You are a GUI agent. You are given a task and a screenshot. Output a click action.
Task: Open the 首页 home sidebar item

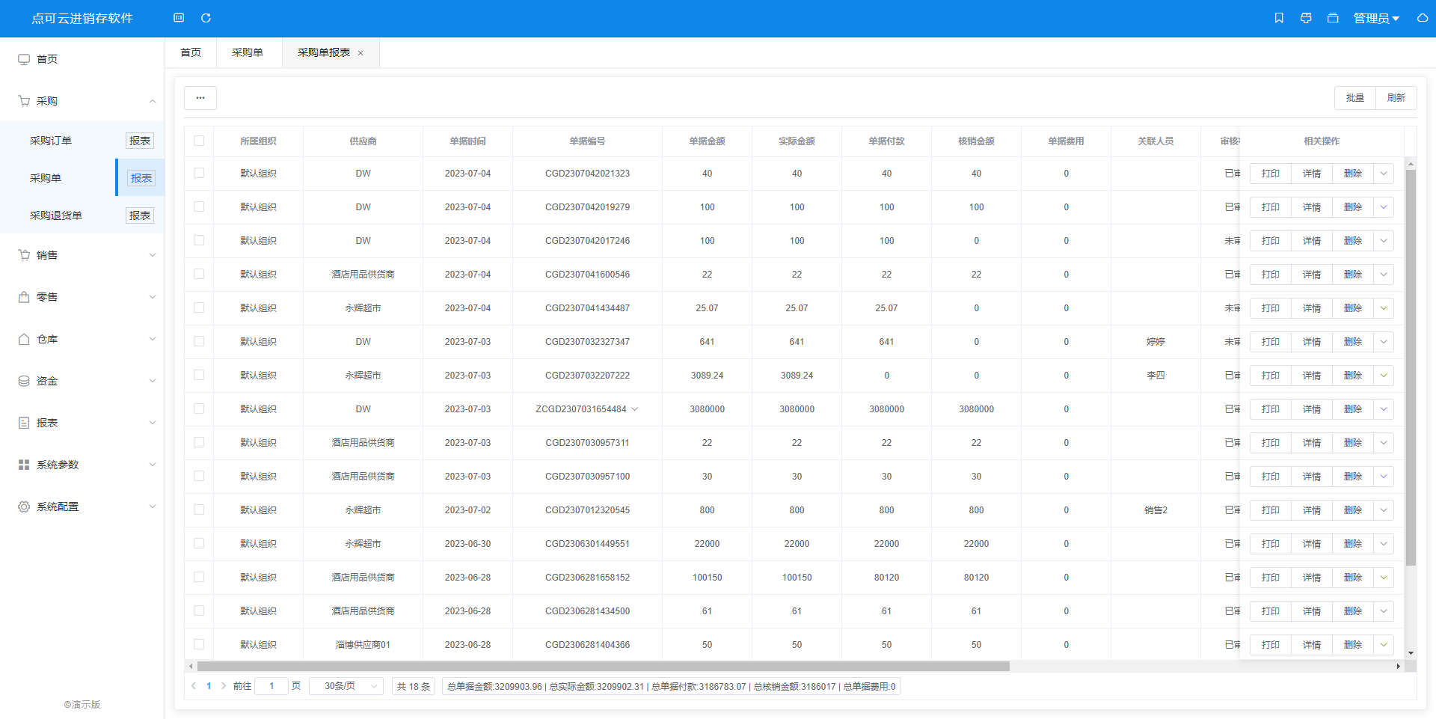click(82, 59)
